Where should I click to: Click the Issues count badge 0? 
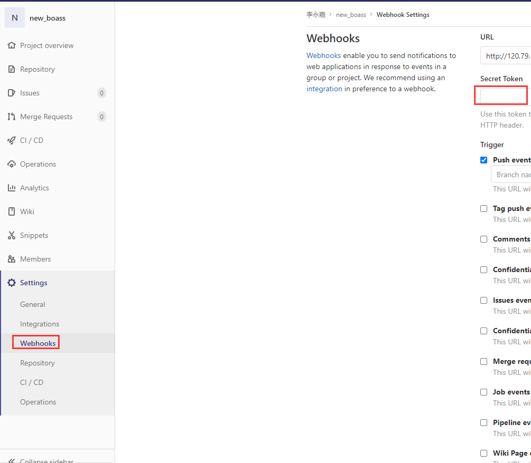pos(101,93)
